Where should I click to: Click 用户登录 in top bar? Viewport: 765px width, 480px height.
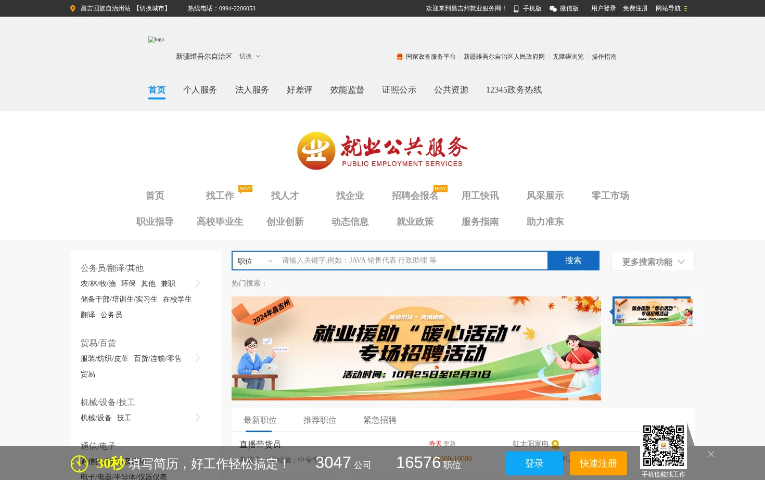[604, 8]
